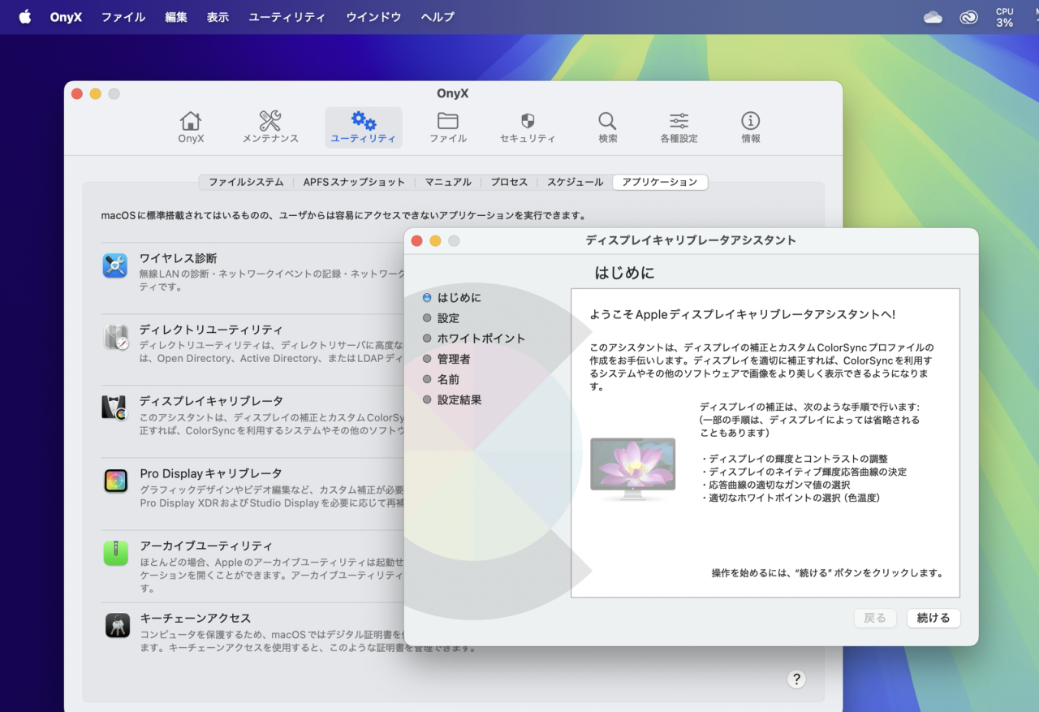
Task: Select the アプリケーション tab
Action: 660,182
